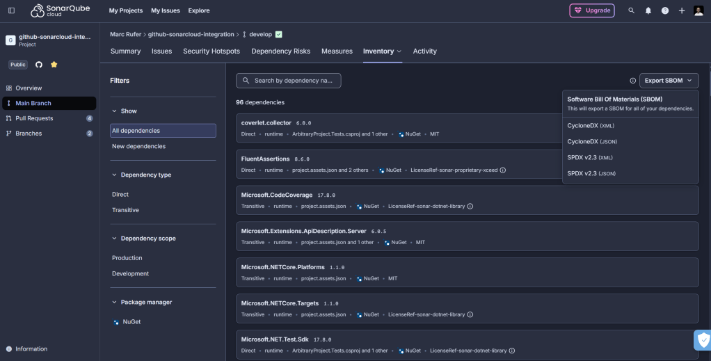Open the search magnifier in top bar
Viewport: 711px width, 361px height.
pyautogui.click(x=632, y=10)
